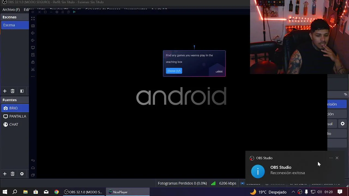Select the PANTALLA display source
This screenshot has height=196, width=349.
14,116
